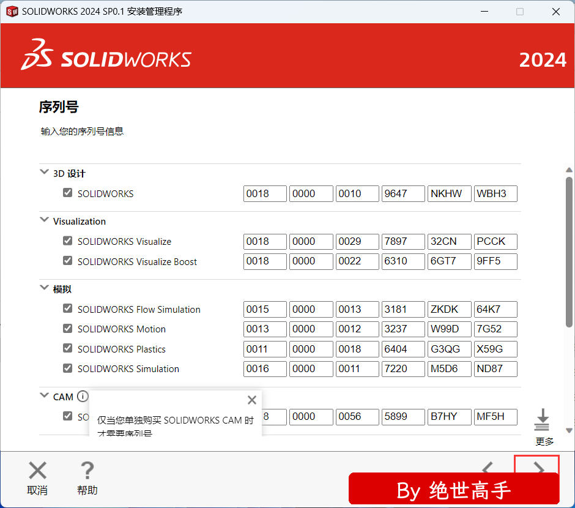575x508 pixels.
Task: Click the 更多 download icon
Action: pos(542,420)
